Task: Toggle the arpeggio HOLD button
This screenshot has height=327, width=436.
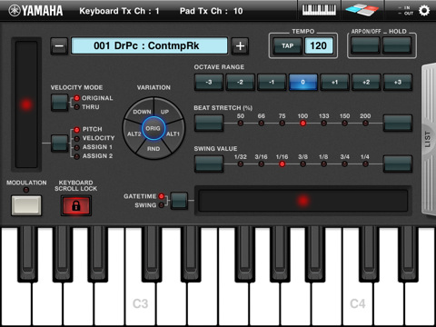Action: pos(397,45)
